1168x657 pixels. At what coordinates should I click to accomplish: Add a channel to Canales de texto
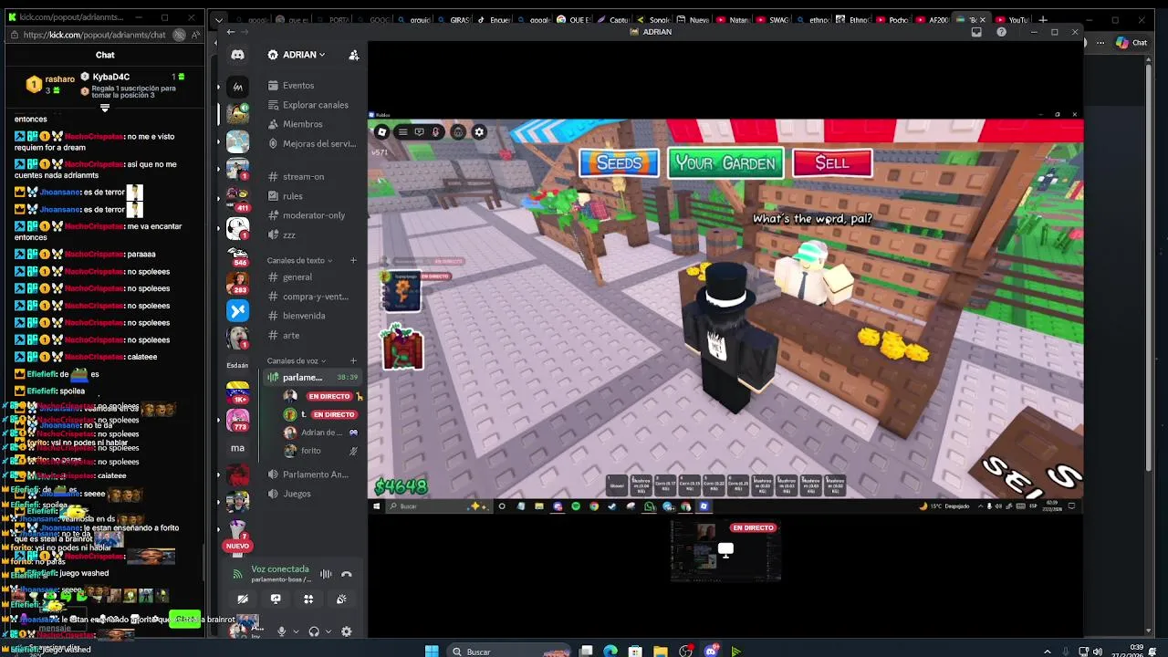tap(353, 261)
